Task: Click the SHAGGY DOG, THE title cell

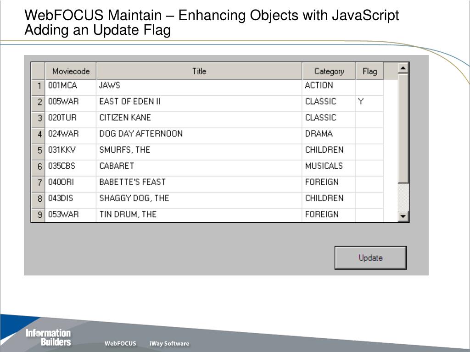Action: click(x=199, y=201)
